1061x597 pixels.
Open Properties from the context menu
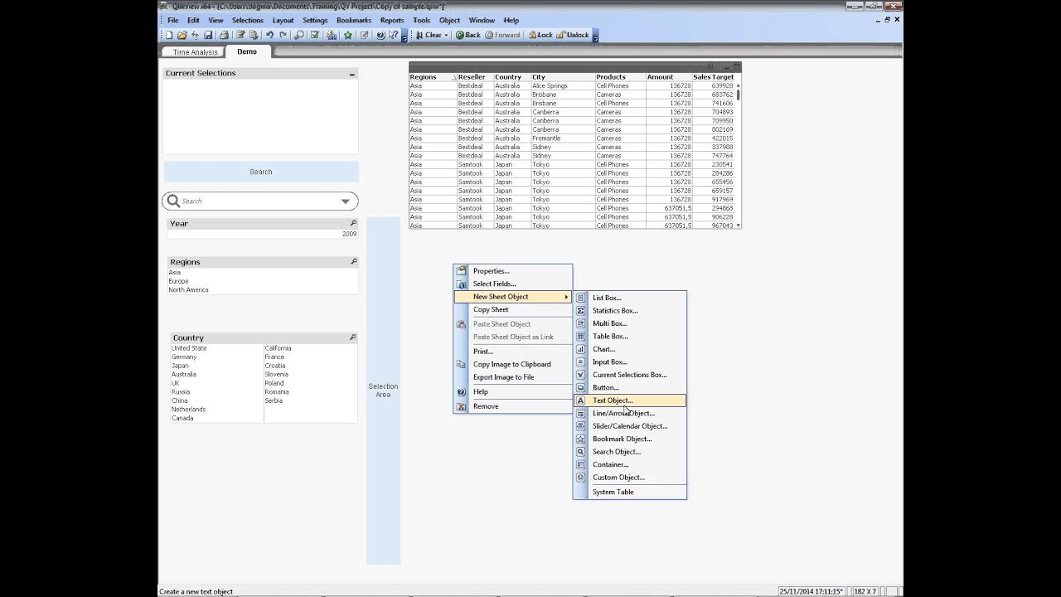[513, 271]
